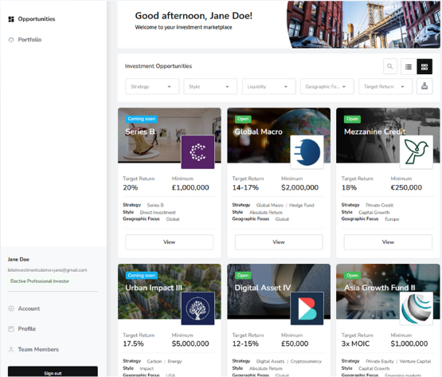442x377 pixels.
Task: Open the search icon in Investment Opportunities
Action: point(390,66)
